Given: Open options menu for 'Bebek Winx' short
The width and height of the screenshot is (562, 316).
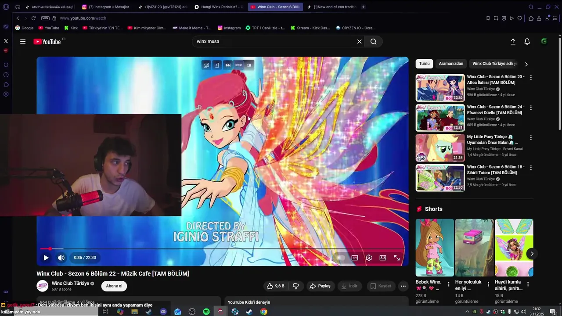Looking at the screenshot, I should (448, 284).
